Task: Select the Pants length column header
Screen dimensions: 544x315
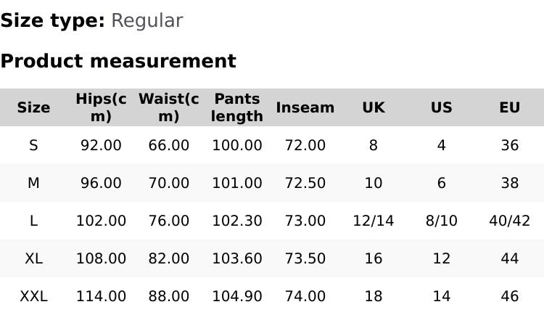Action: 237,107
